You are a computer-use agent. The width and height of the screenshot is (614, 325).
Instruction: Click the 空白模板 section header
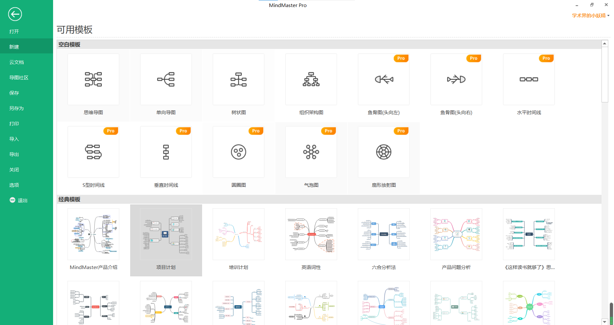(x=329, y=44)
